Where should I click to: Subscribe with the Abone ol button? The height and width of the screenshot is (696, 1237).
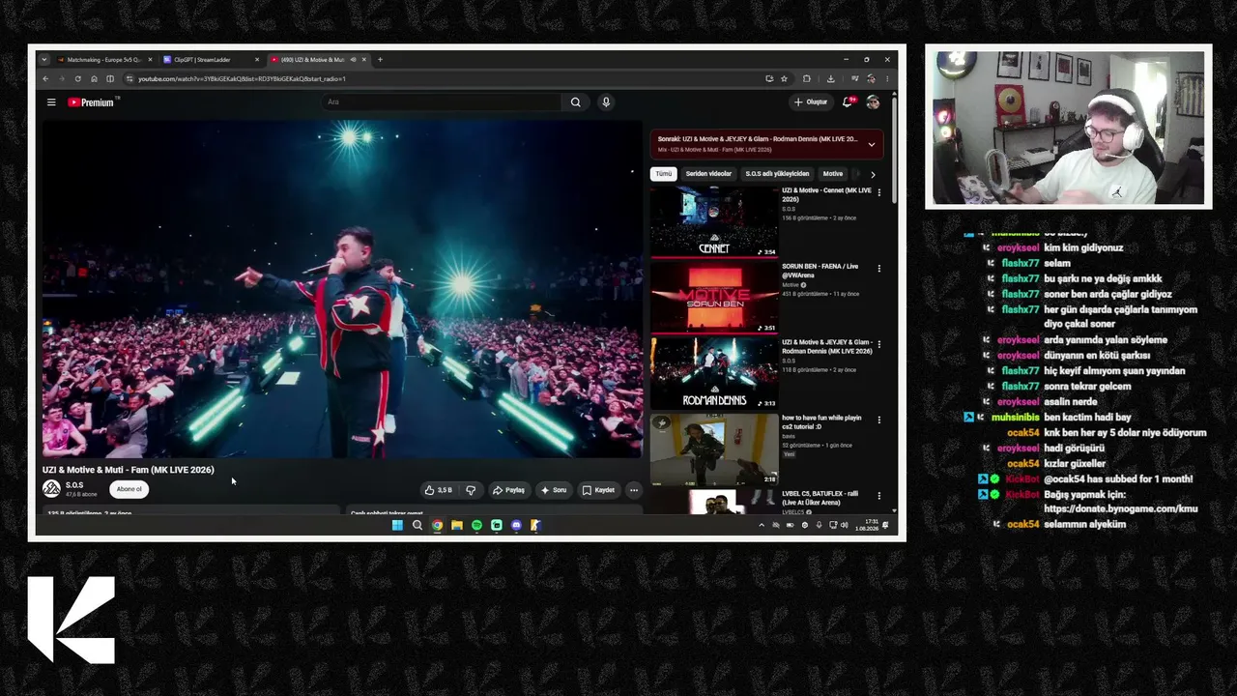[x=129, y=489]
